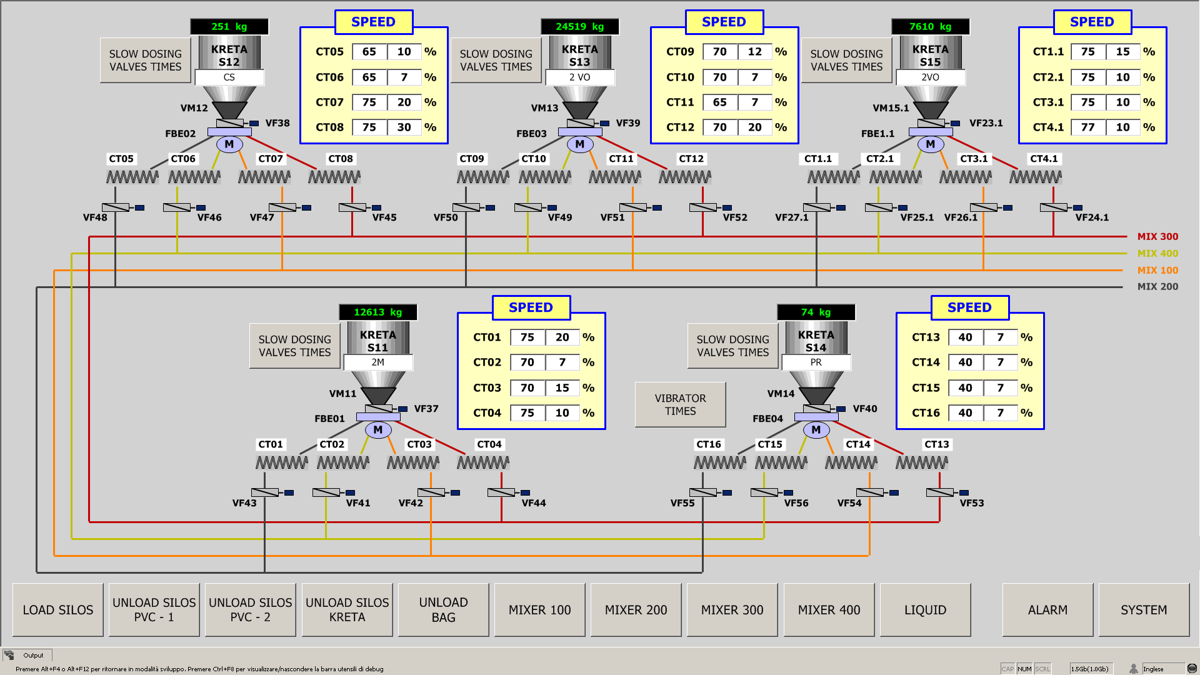Click the LOAD SILOS button
Image resolution: width=1200 pixels, height=675 pixels.
click(57, 610)
